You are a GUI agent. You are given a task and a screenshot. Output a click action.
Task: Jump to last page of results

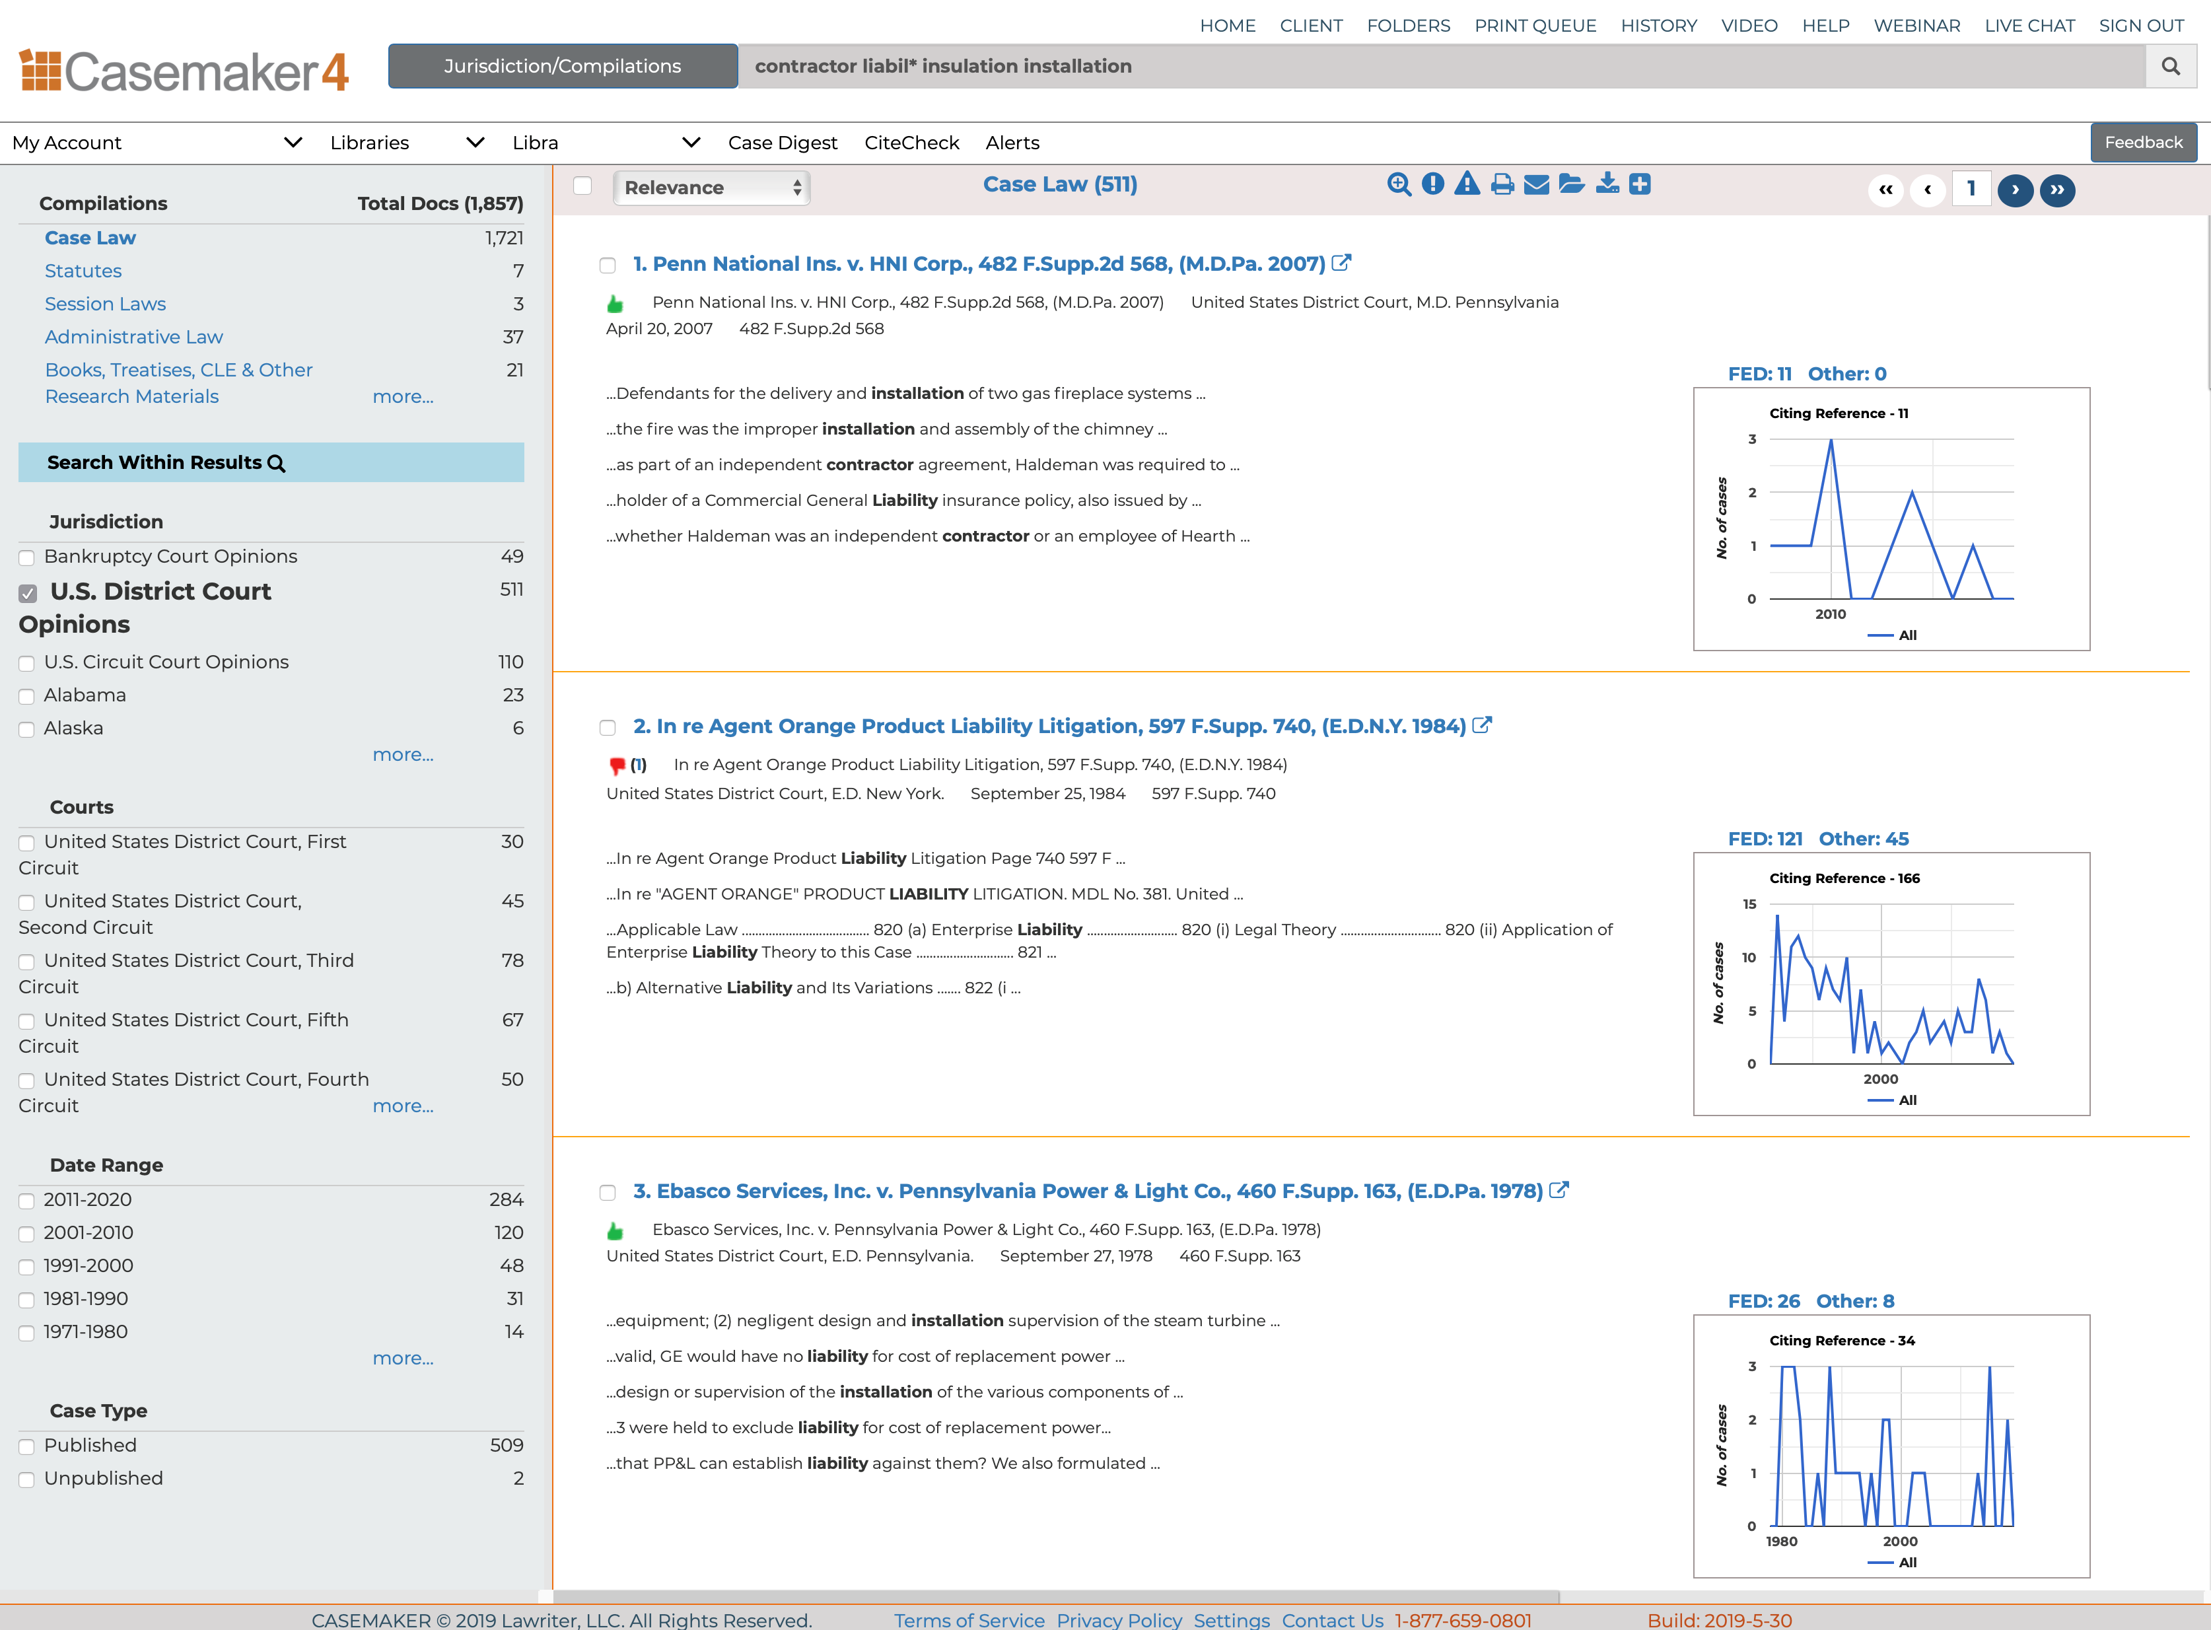[x=2057, y=190]
